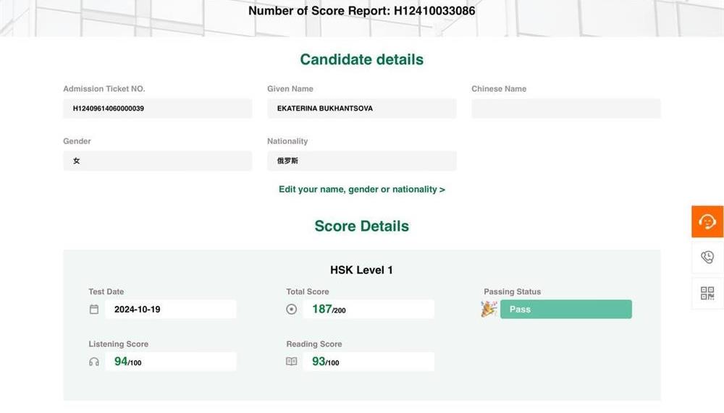The image size is (724, 413).
Task: Click the calendar icon beside Test Date
Action: [93, 309]
